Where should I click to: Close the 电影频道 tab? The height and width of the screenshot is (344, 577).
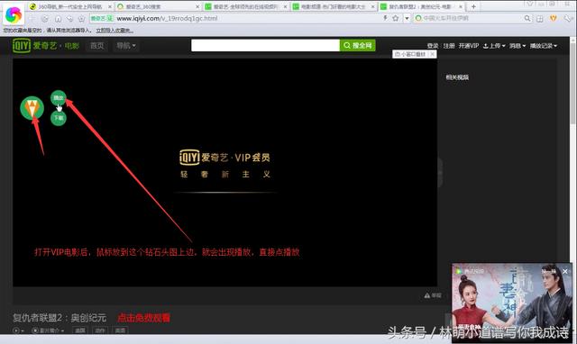[x=372, y=6]
